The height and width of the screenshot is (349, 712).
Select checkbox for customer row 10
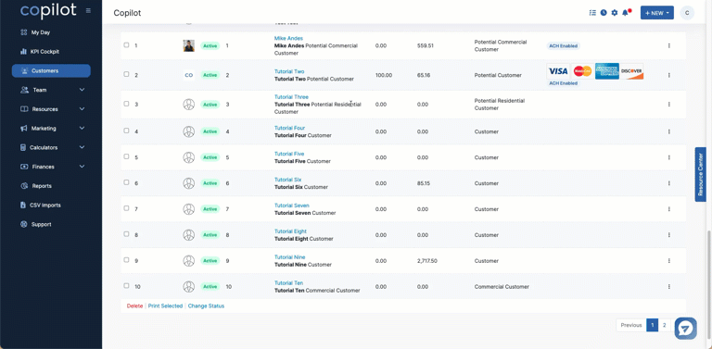[126, 285]
